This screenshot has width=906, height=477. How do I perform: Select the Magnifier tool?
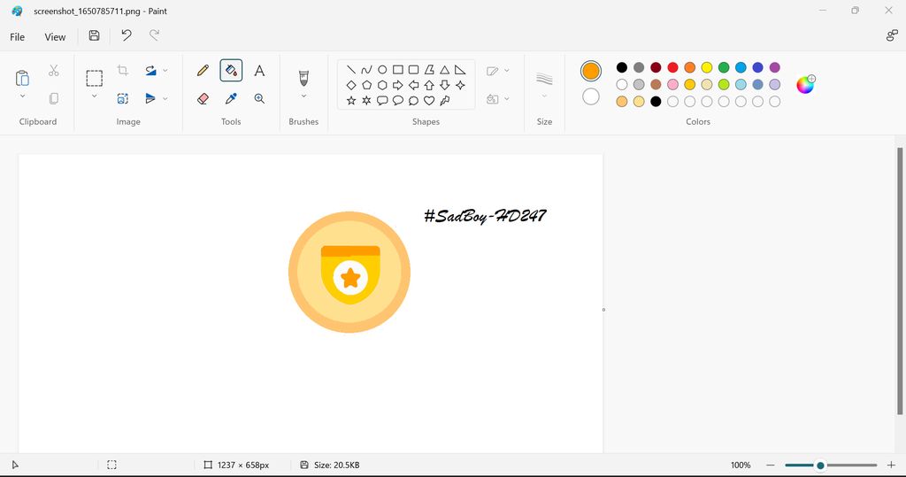point(259,99)
